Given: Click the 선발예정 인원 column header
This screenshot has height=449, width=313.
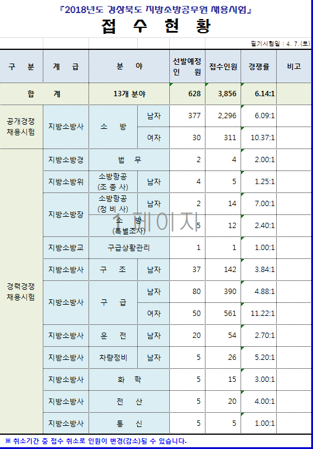Looking at the screenshot, I should coord(187,67).
